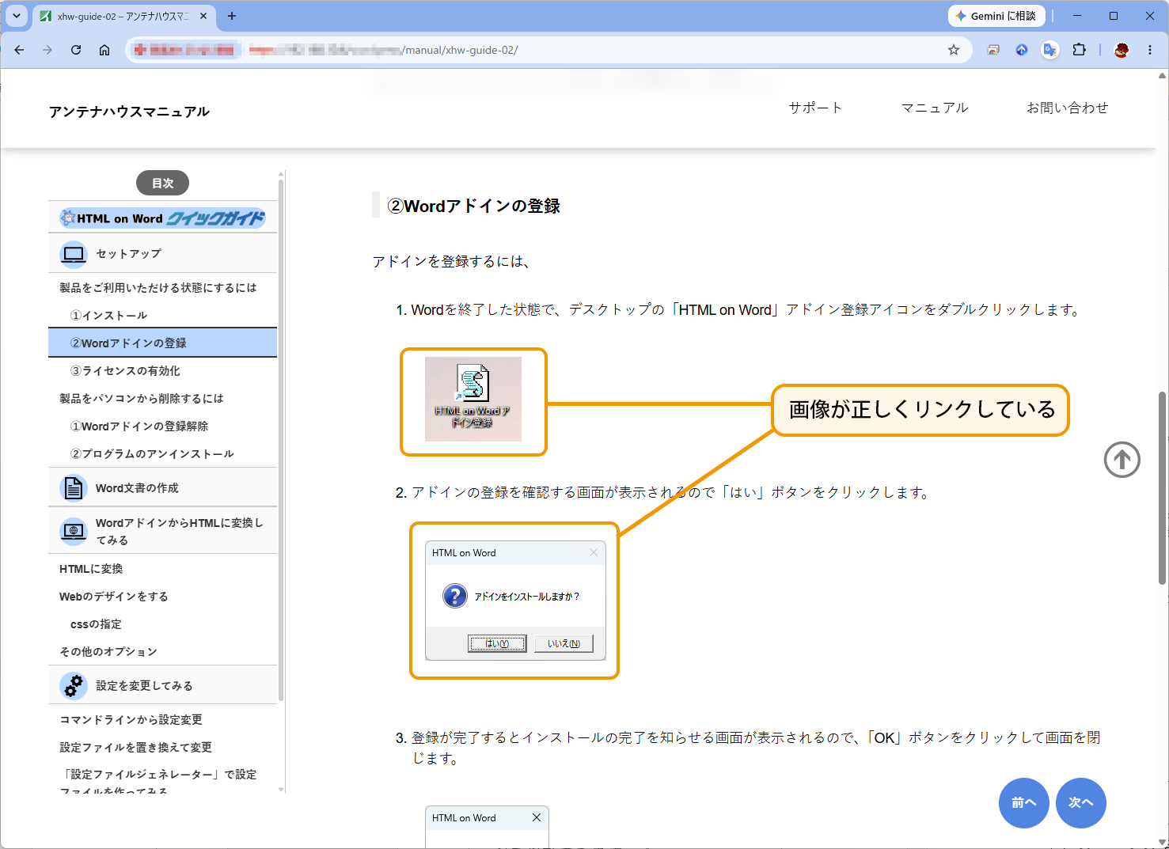Image resolution: width=1169 pixels, height=849 pixels.
Task: Open the Extensions puzzle icon
Action: point(1079,50)
